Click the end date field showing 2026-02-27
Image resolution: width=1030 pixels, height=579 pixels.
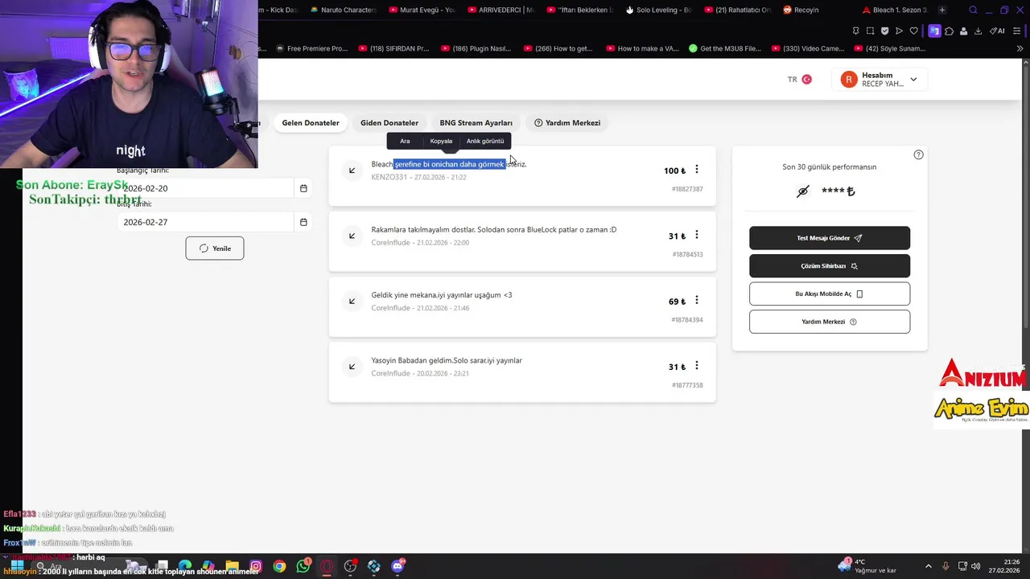click(x=207, y=222)
